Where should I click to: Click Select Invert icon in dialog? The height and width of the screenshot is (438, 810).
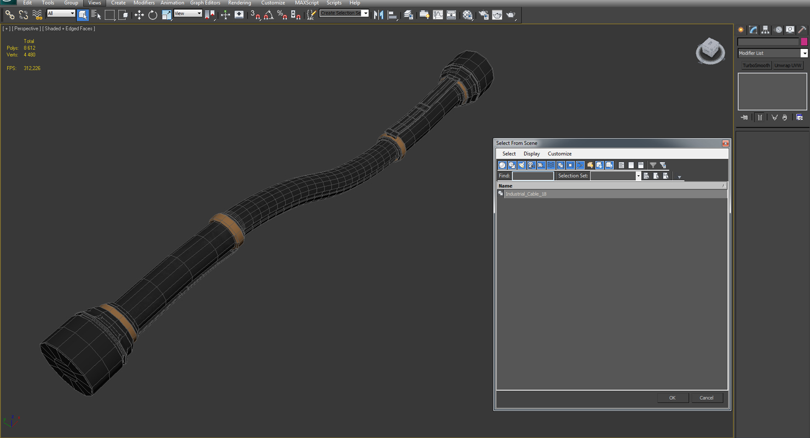click(641, 165)
